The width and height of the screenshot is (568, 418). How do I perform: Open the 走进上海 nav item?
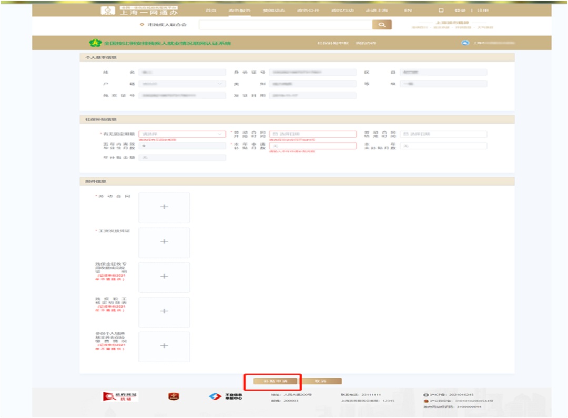tap(377, 11)
